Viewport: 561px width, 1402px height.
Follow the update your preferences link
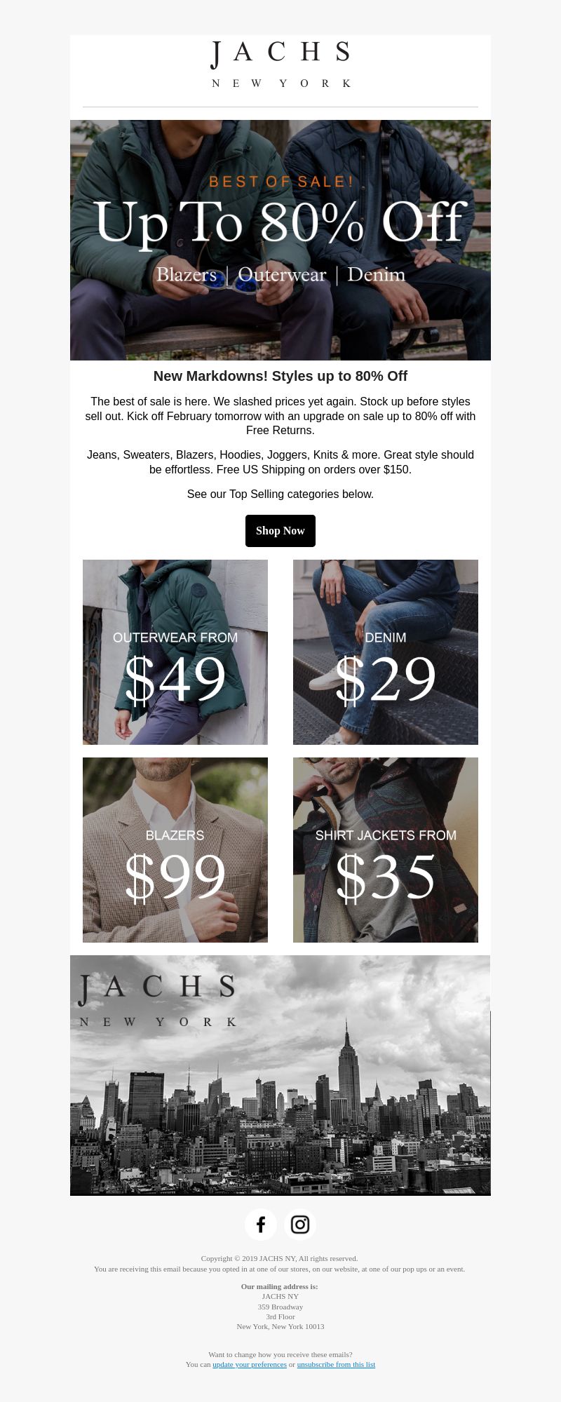point(250,1364)
